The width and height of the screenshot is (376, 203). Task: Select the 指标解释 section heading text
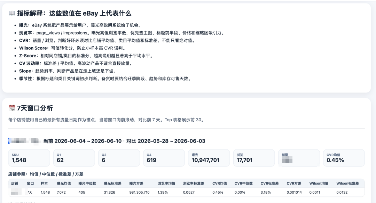(74, 14)
